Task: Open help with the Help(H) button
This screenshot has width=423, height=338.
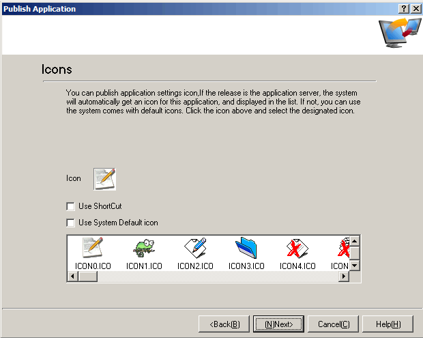Action: 388,324
